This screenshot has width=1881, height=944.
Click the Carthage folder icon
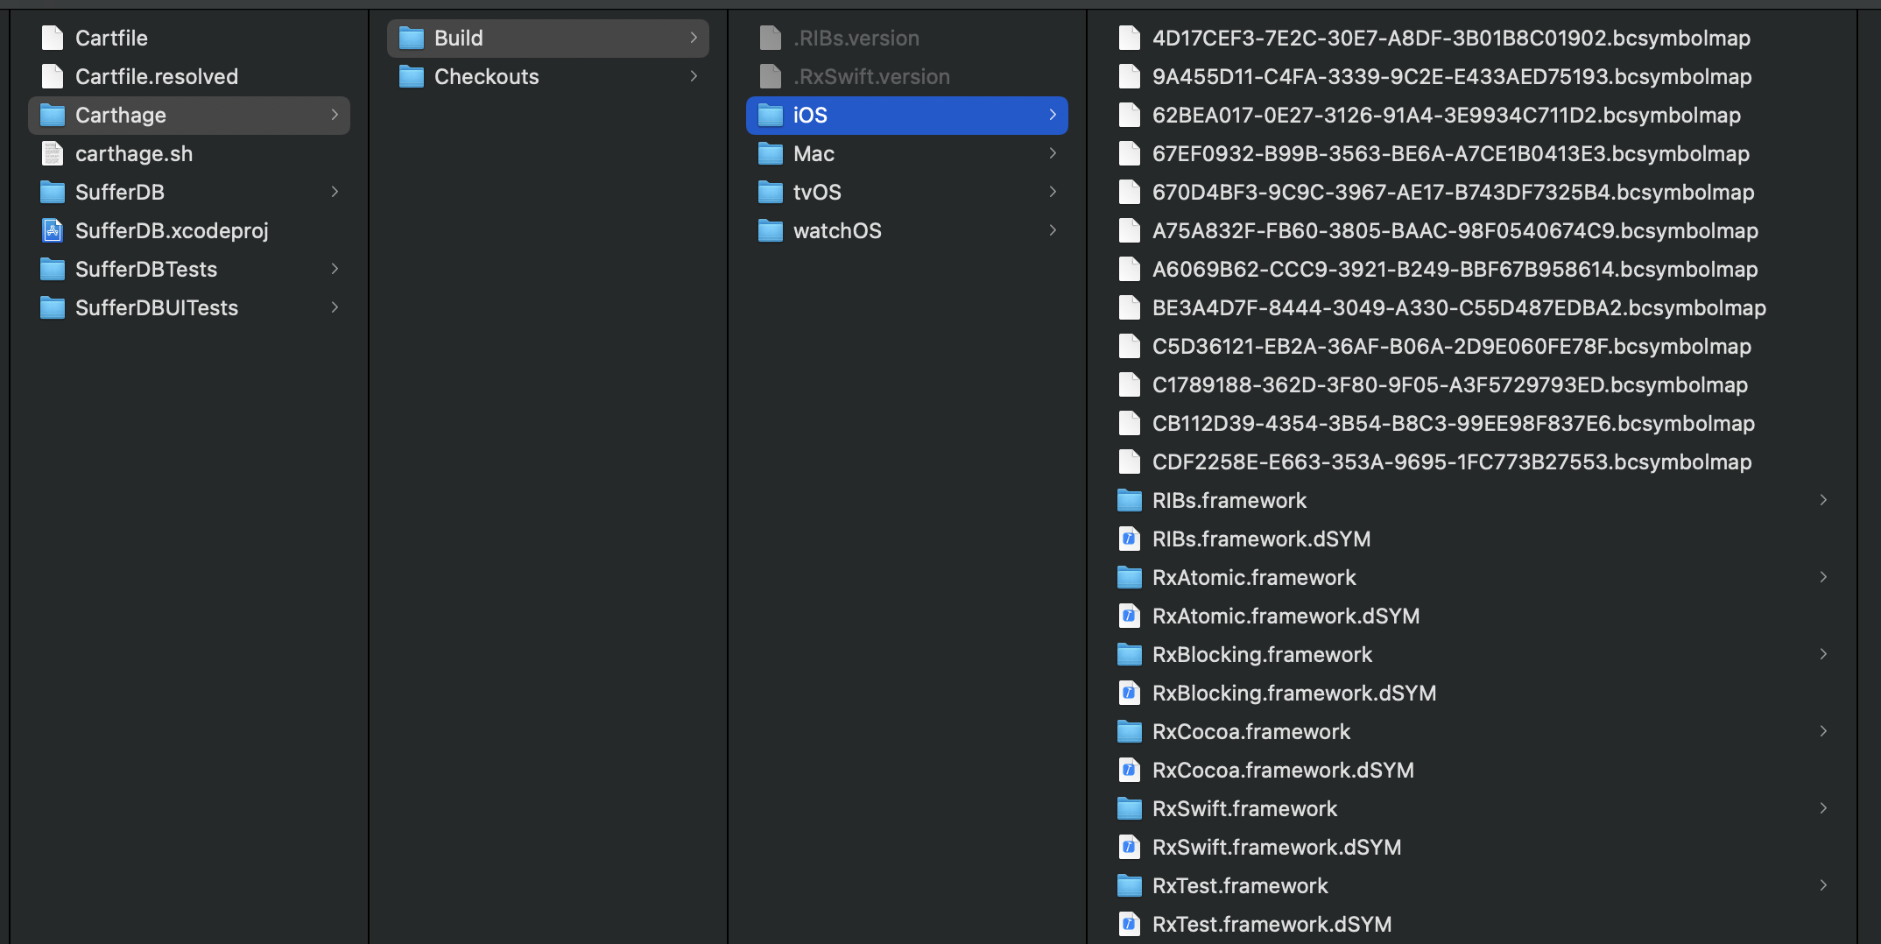[x=53, y=115]
